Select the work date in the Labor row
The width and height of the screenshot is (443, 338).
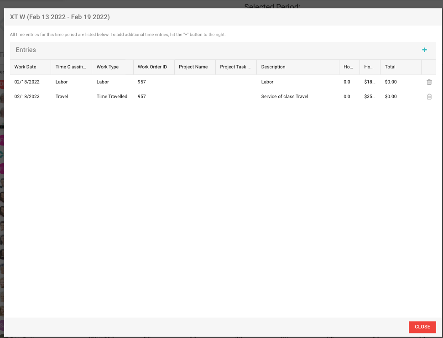[x=27, y=82]
